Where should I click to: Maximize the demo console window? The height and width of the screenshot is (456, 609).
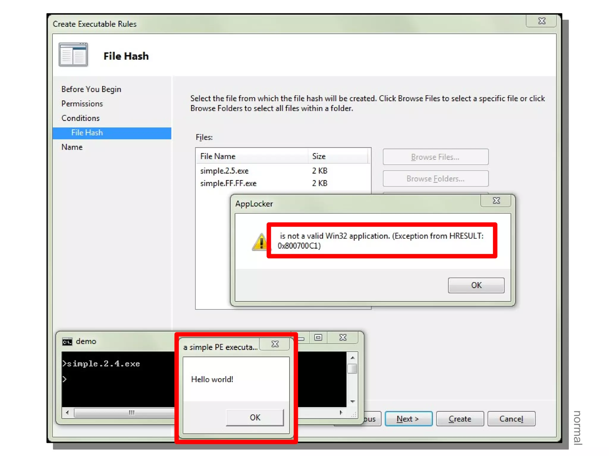tap(318, 337)
